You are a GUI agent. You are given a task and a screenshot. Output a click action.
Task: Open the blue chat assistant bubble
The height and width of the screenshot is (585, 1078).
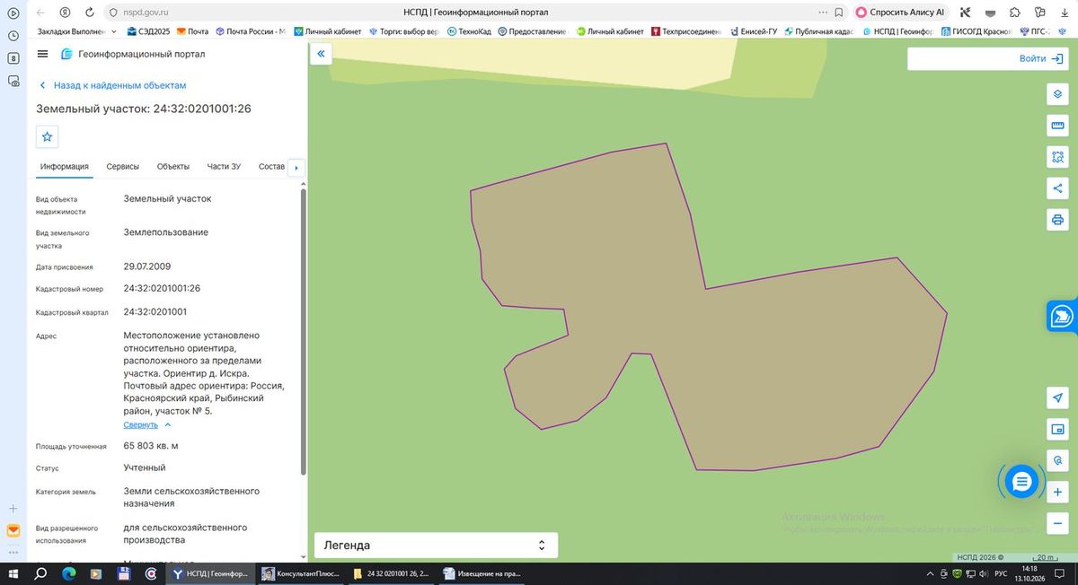(x=1021, y=483)
